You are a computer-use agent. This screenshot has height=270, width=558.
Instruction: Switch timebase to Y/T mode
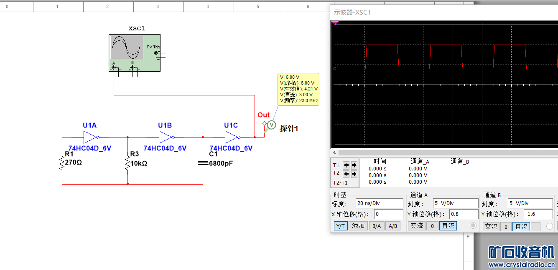click(340, 226)
